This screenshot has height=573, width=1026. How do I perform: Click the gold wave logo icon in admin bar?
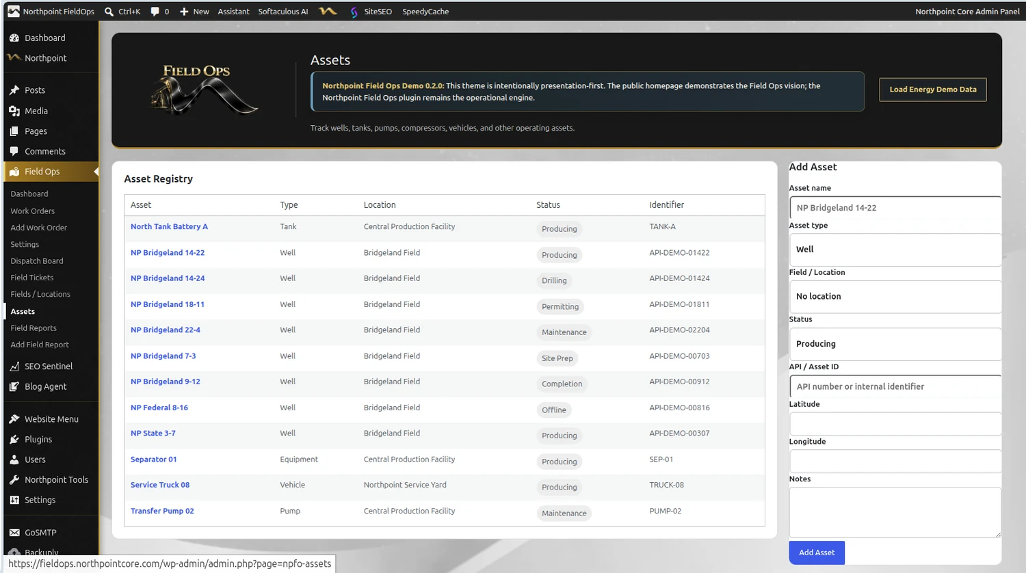pos(328,12)
